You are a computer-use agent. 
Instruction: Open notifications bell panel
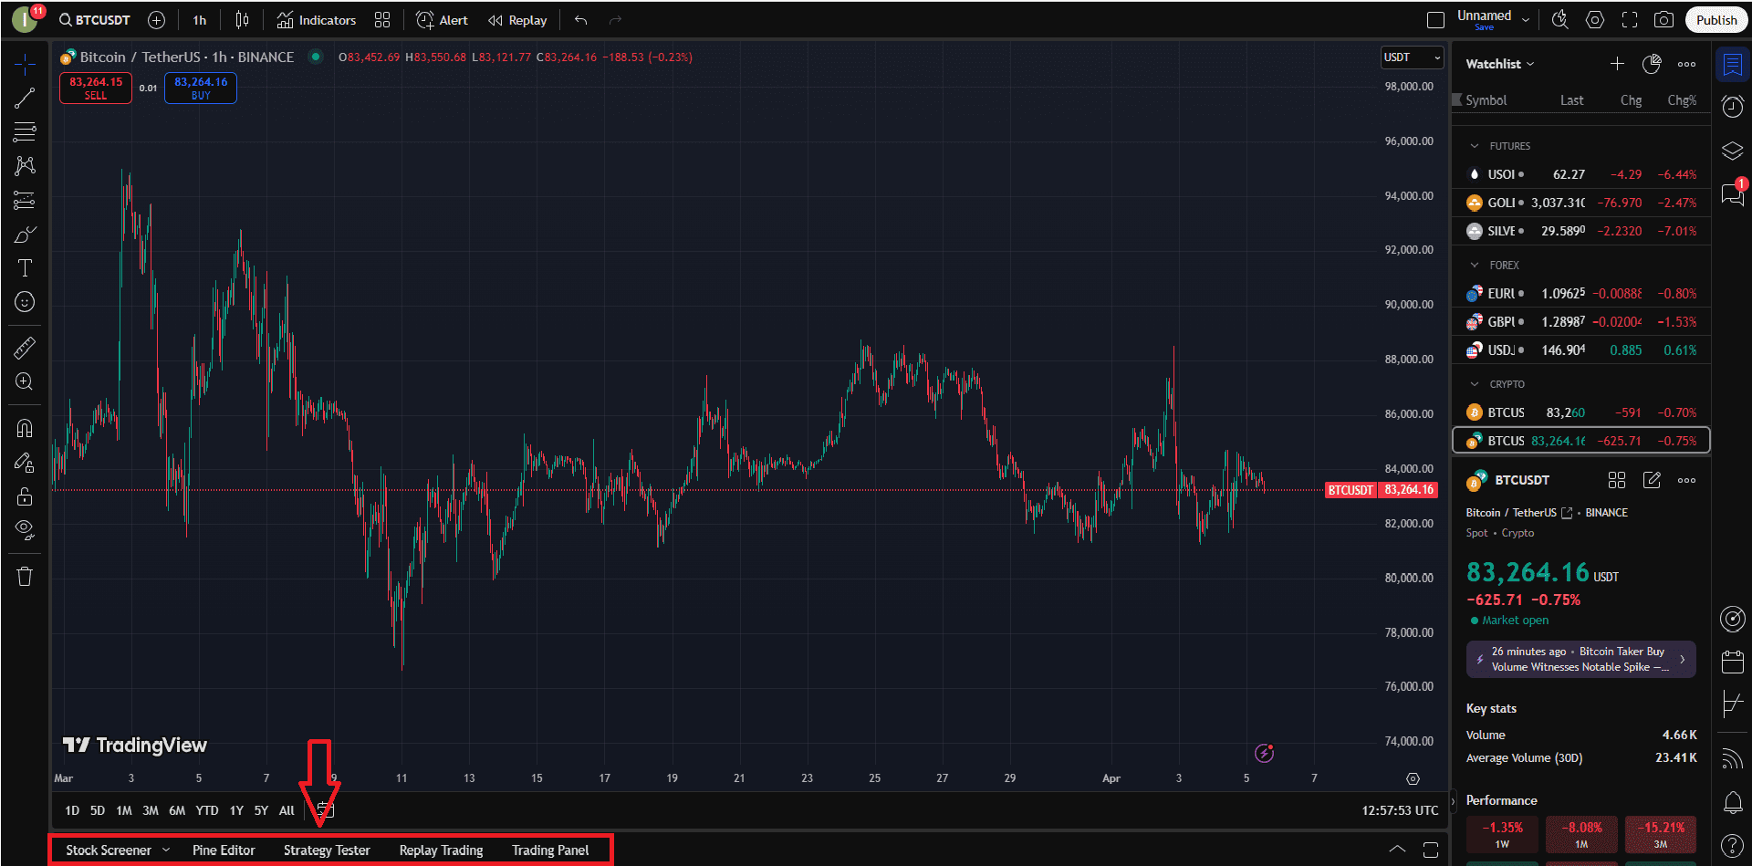click(1732, 802)
